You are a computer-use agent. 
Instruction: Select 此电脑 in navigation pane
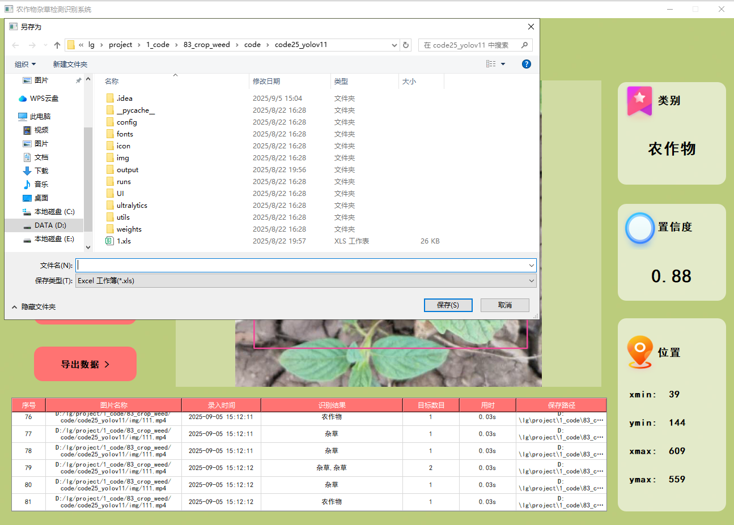[35, 117]
